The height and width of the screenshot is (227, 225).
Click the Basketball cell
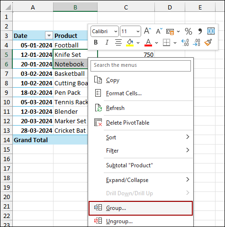coord(71,73)
